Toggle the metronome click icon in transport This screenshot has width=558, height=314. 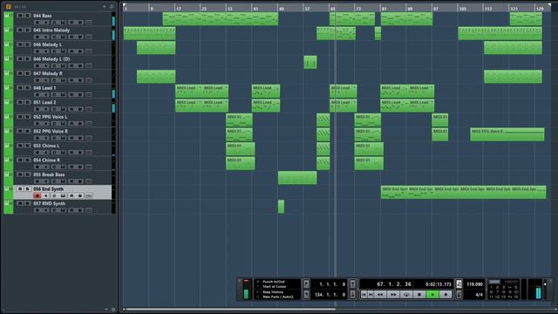click(x=459, y=284)
